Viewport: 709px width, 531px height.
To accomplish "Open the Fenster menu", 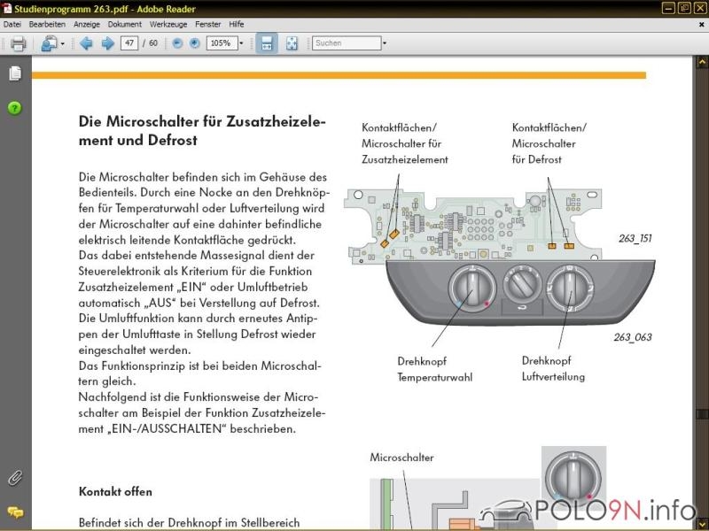I will click(208, 24).
